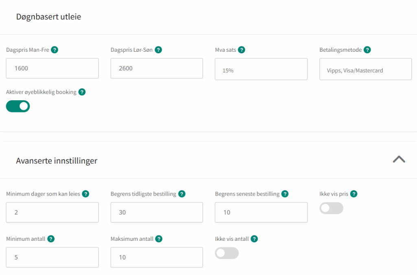The image size is (417, 275).
Task: Click Begrens seneste bestilling help icon
Action: pyautogui.click(x=285, y=194)
